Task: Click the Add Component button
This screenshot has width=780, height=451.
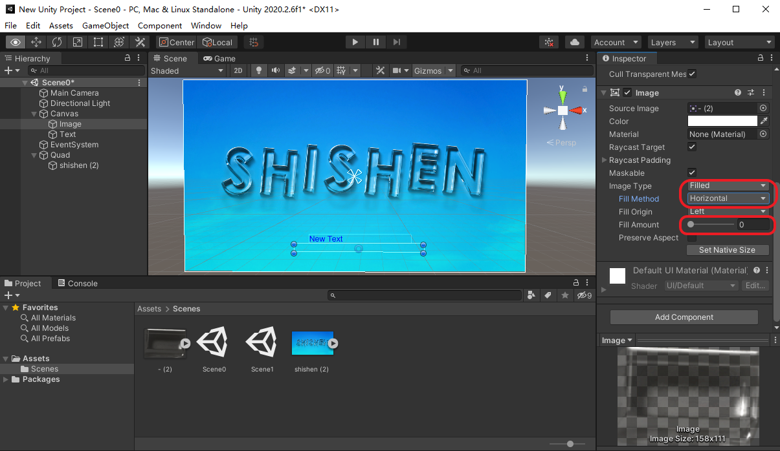Action: click(683, 317)
